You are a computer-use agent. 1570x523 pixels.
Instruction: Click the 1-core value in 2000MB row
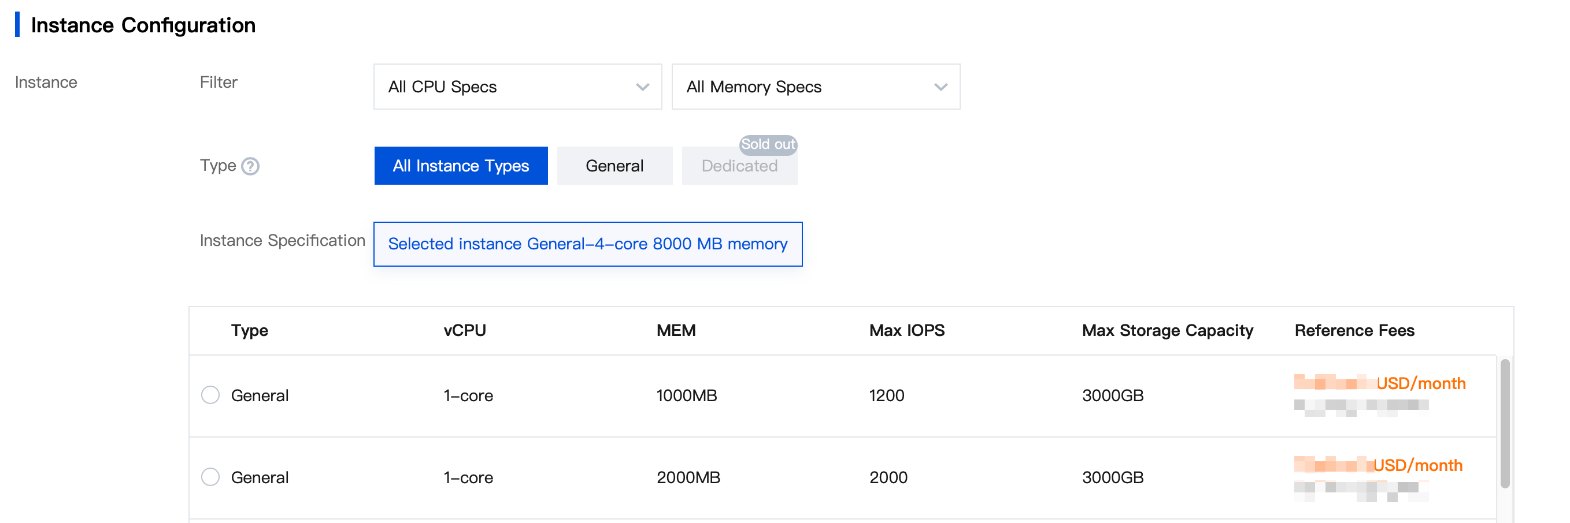tap(468, 477)
